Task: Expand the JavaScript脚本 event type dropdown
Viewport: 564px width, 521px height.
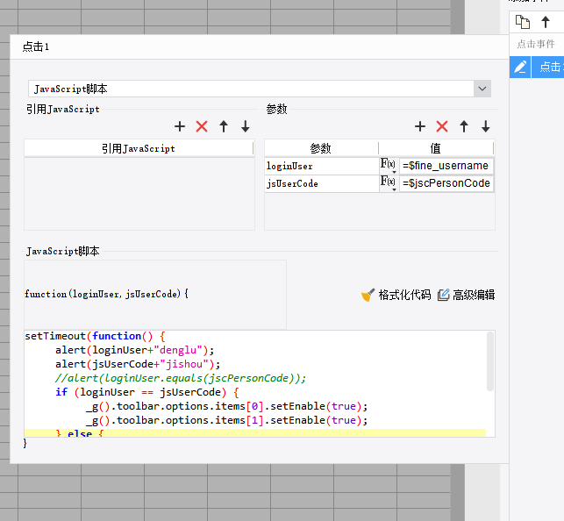Action: (x=482, y=89)
